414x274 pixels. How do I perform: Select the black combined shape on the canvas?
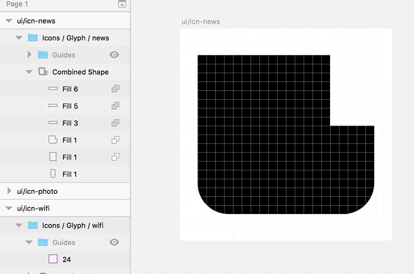click(x=286, y=134)
